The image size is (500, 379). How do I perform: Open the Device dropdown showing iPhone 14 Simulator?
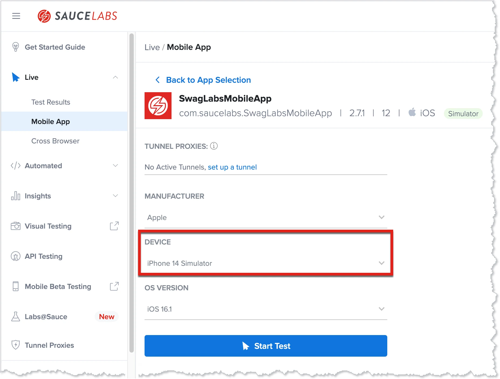point(266,263)
